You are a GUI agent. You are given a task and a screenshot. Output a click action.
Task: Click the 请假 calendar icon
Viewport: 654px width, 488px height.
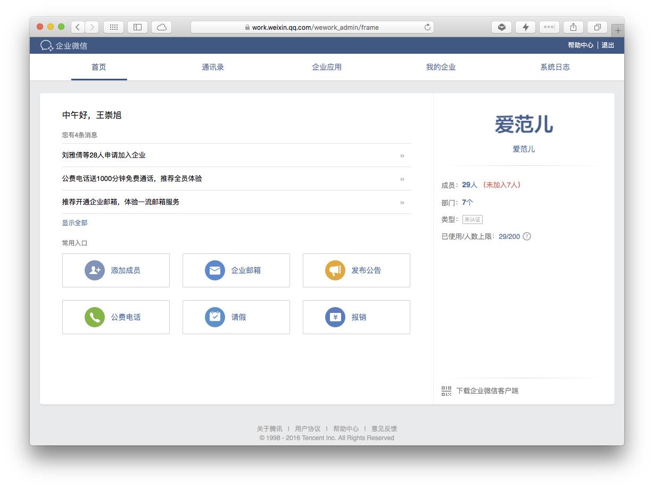coord(215,317)
